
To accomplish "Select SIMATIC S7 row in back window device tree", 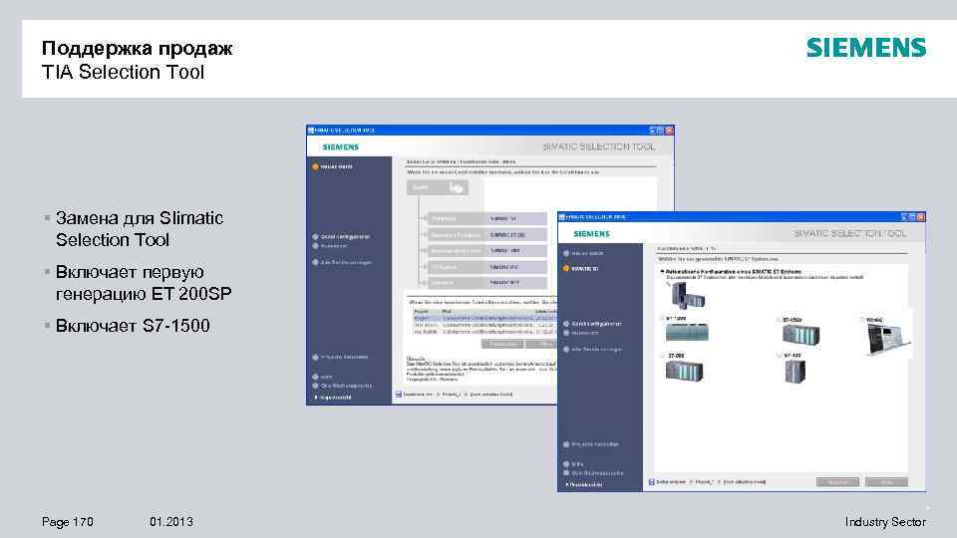I will [x=487, y=218].
